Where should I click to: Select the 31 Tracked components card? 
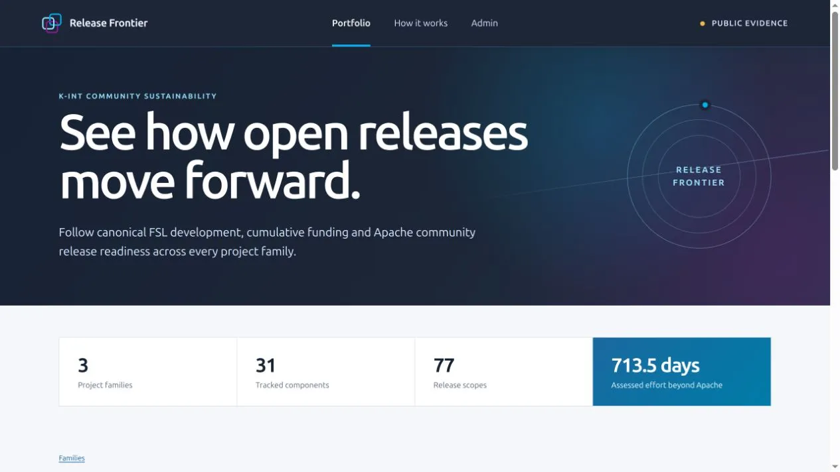(x=326, y=372)
